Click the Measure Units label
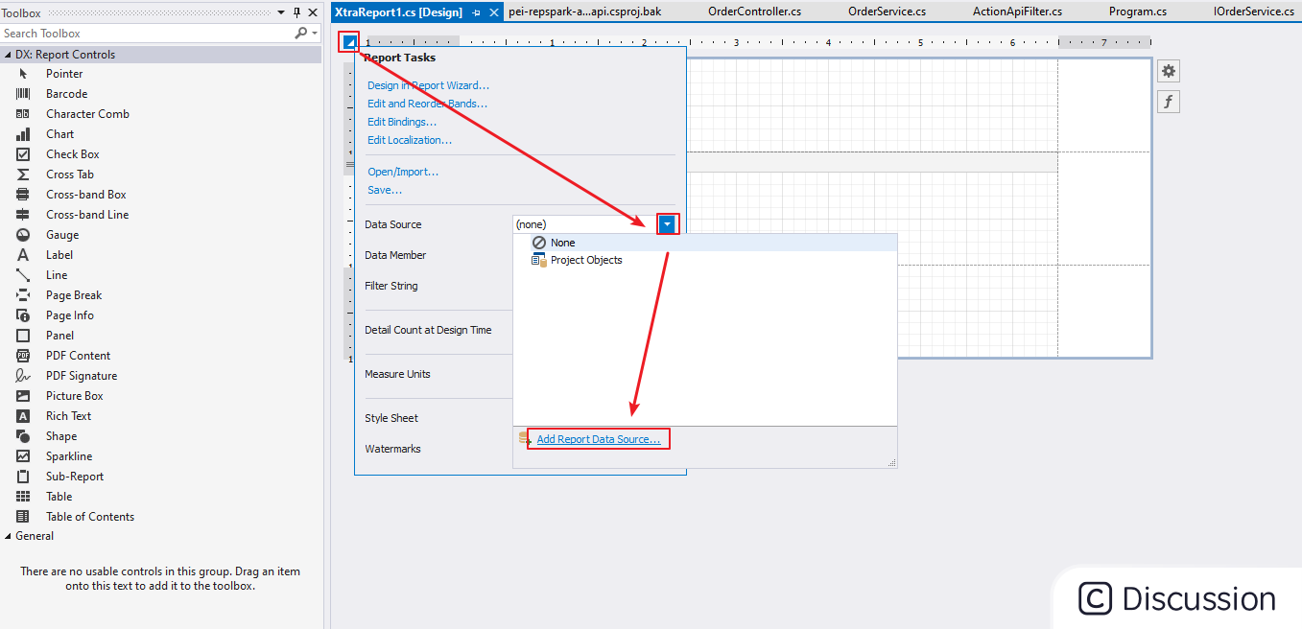1302x629 pixels. click(397, 374)
